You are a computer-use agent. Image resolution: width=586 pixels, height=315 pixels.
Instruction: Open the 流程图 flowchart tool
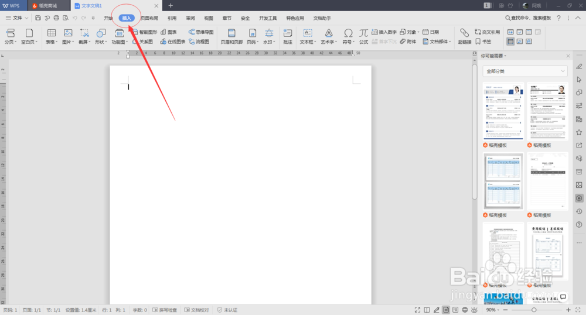[x=199, y=42]
